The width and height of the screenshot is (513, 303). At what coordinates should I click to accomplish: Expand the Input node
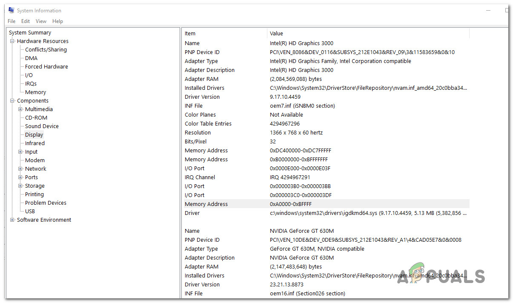pyautogui.click(x=20, y=152)
